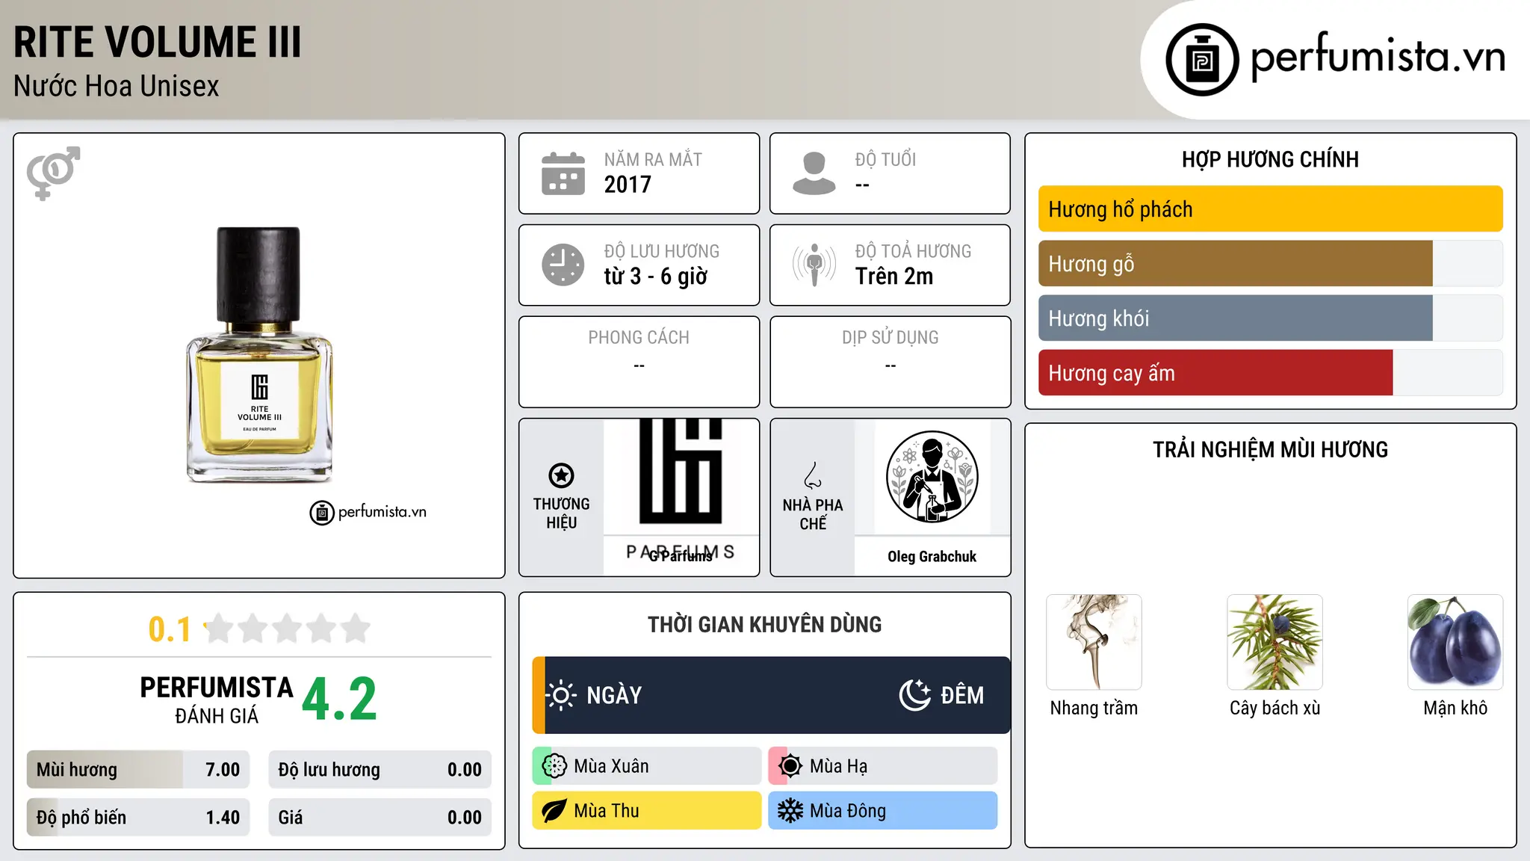Click the Trải nghiệm mùi hương heading
Viewport: 1530px width, 861px height.
click(1270, 450)
